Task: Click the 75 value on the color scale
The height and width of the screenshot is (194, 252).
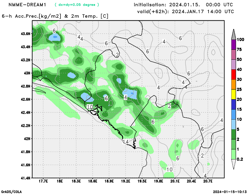Action: 239,50
